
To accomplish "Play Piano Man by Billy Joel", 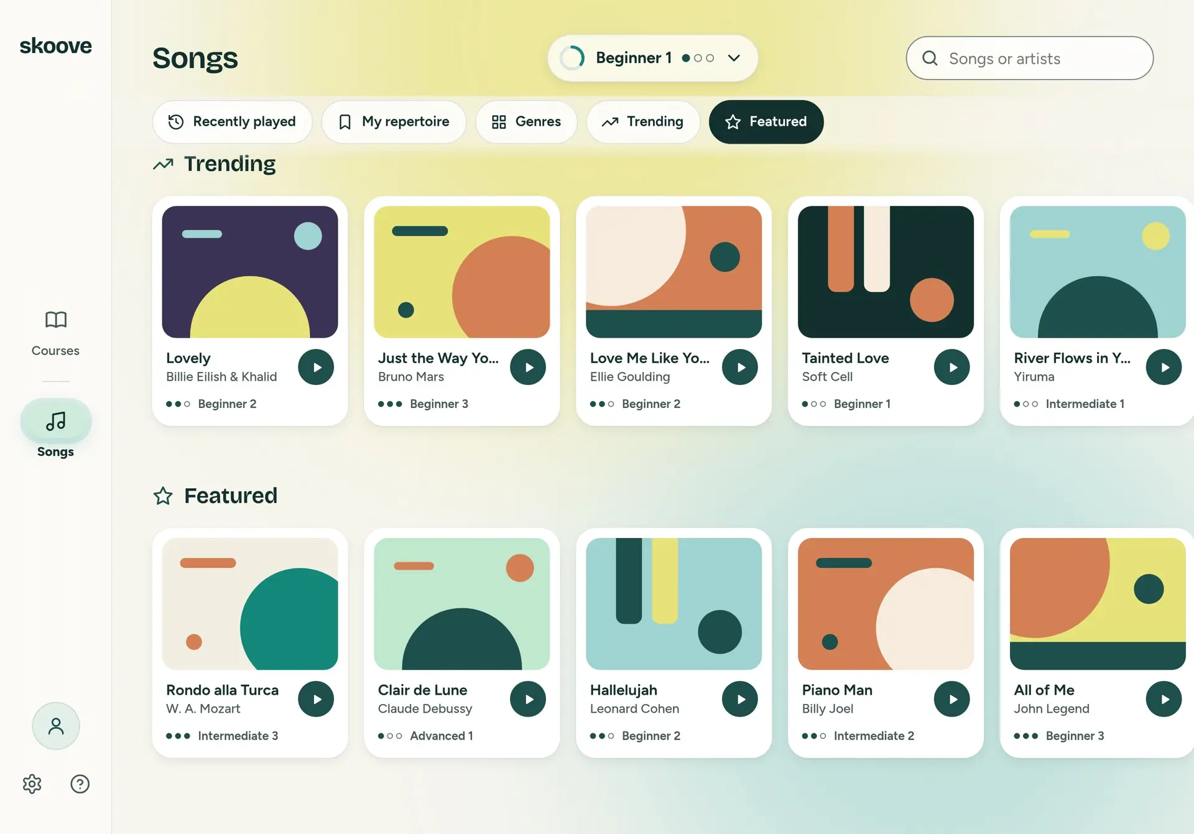I will [952, 699].
